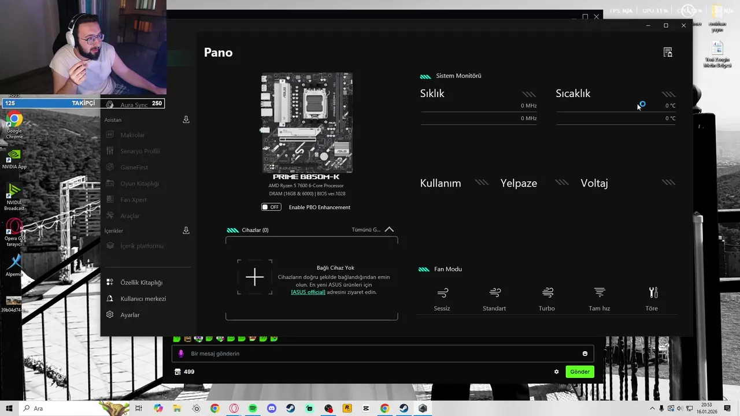Click the purple microphone icon in chat
Image resolution: width=740 pixels, height=416 pixels.
pos(181,354)
